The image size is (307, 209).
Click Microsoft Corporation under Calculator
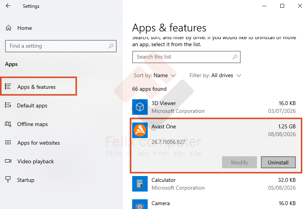coord(178,188)
